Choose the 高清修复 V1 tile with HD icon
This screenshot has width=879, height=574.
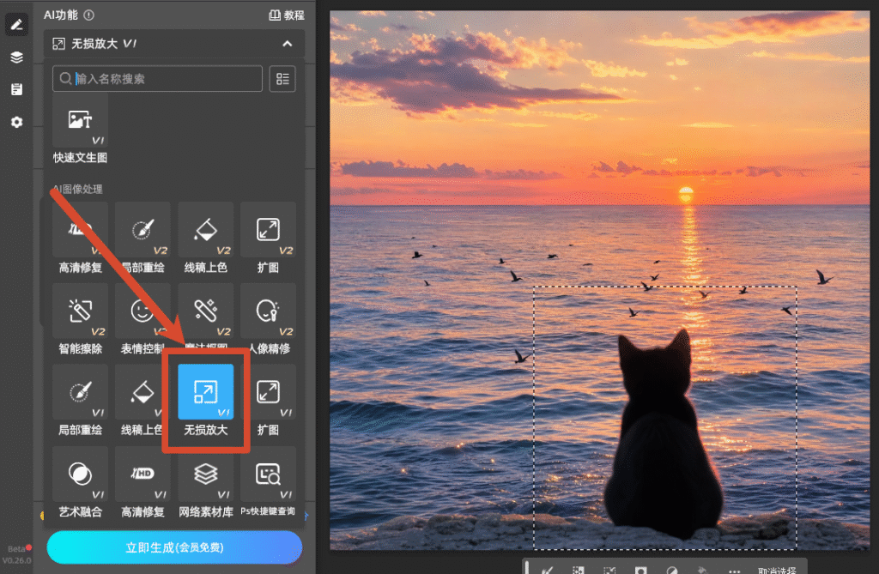pos(143,483)
